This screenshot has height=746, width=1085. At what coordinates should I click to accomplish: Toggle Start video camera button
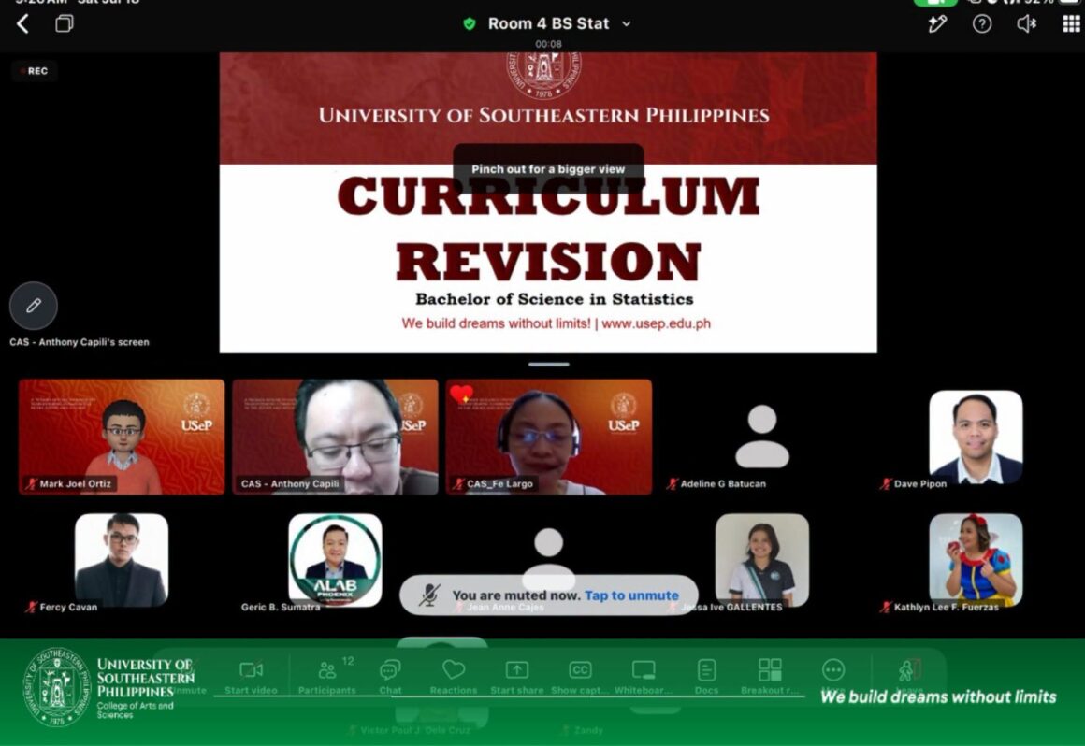coord(251,677)
